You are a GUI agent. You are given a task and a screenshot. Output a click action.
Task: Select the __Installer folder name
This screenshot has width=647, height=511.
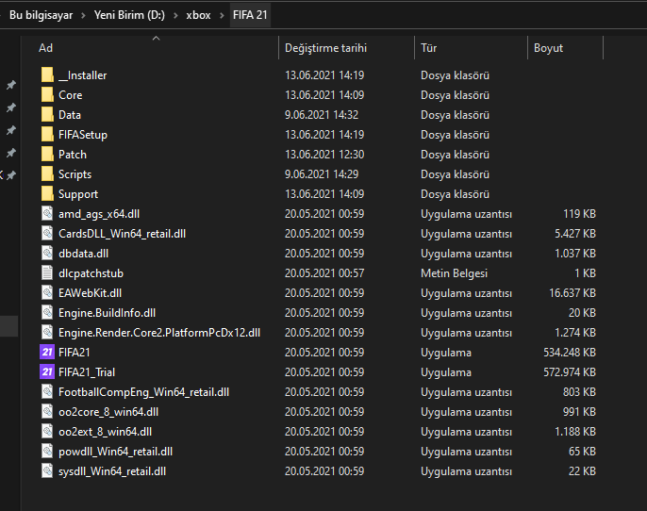pos(83,75)
